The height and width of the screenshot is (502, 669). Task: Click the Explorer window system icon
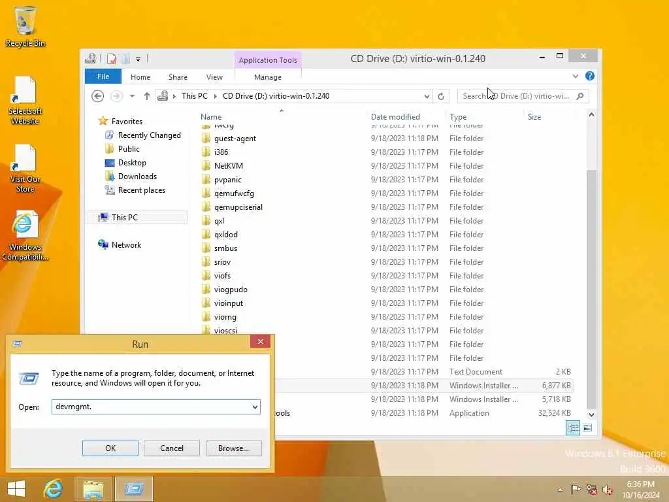(90, 58)
